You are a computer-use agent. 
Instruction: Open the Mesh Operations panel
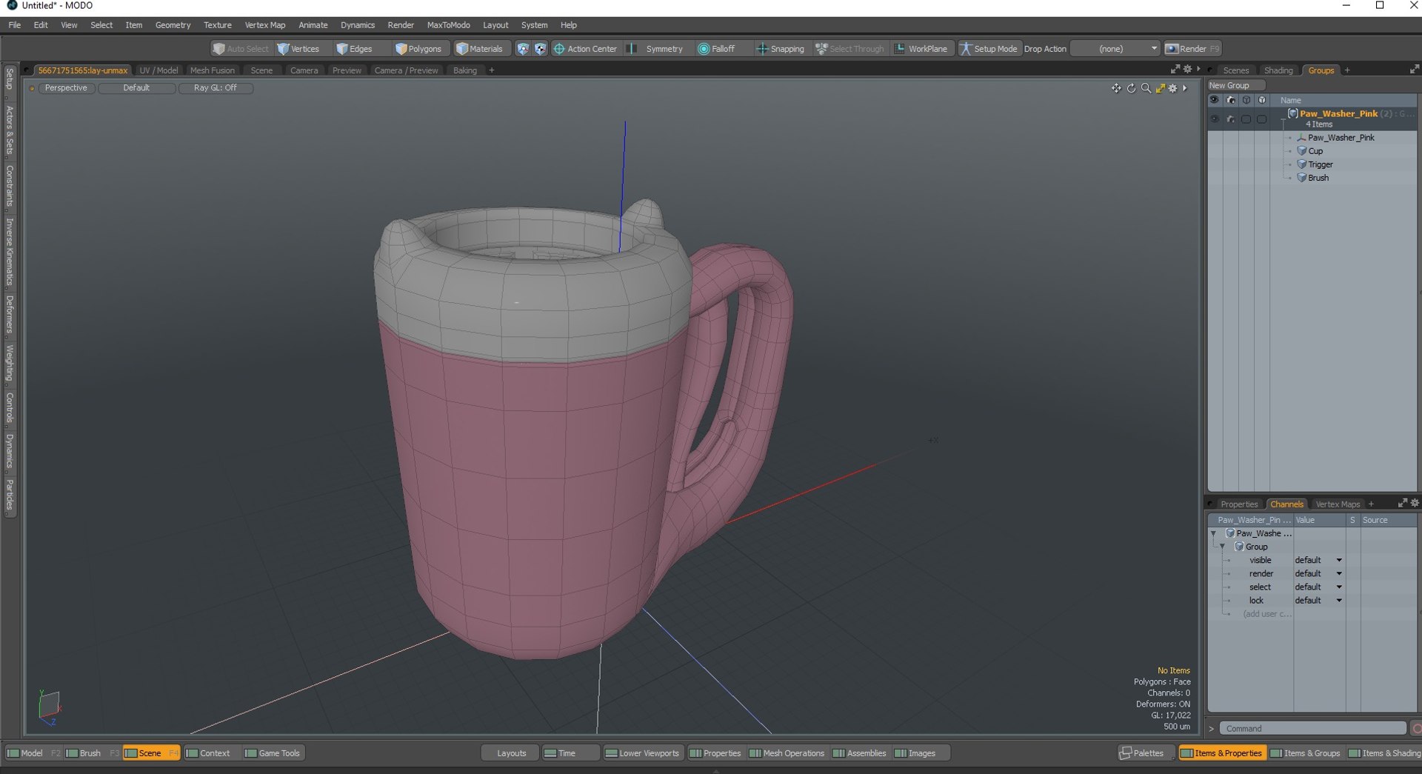tap(787, 753)
